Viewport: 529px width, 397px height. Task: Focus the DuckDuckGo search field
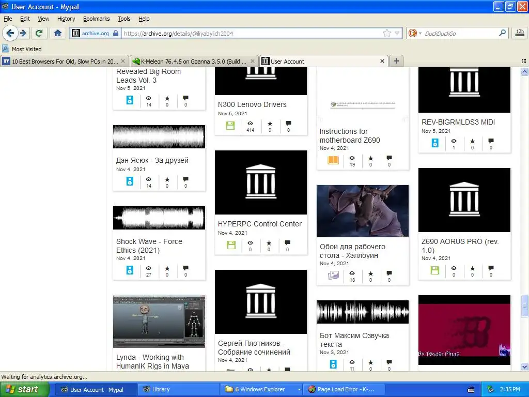point(459,33)
